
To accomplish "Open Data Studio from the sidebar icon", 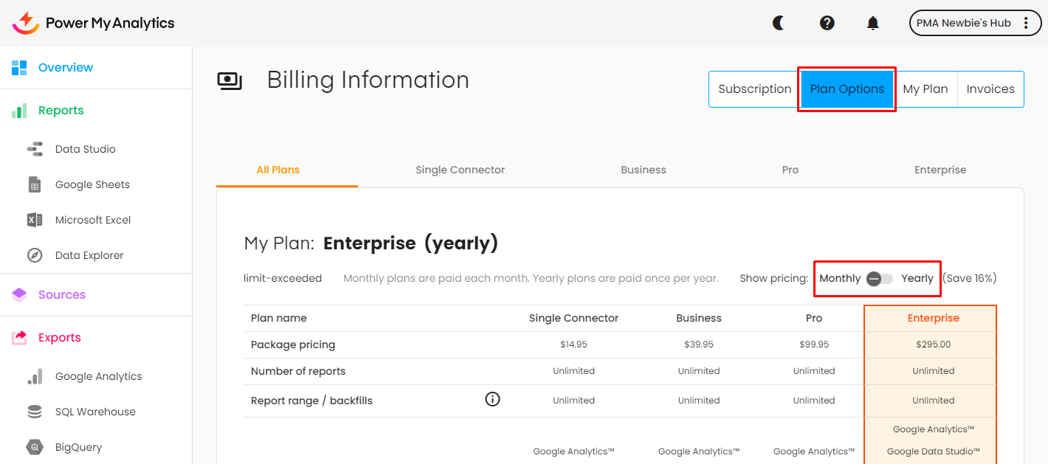I will pyautogui.click(x=35, y=149).
